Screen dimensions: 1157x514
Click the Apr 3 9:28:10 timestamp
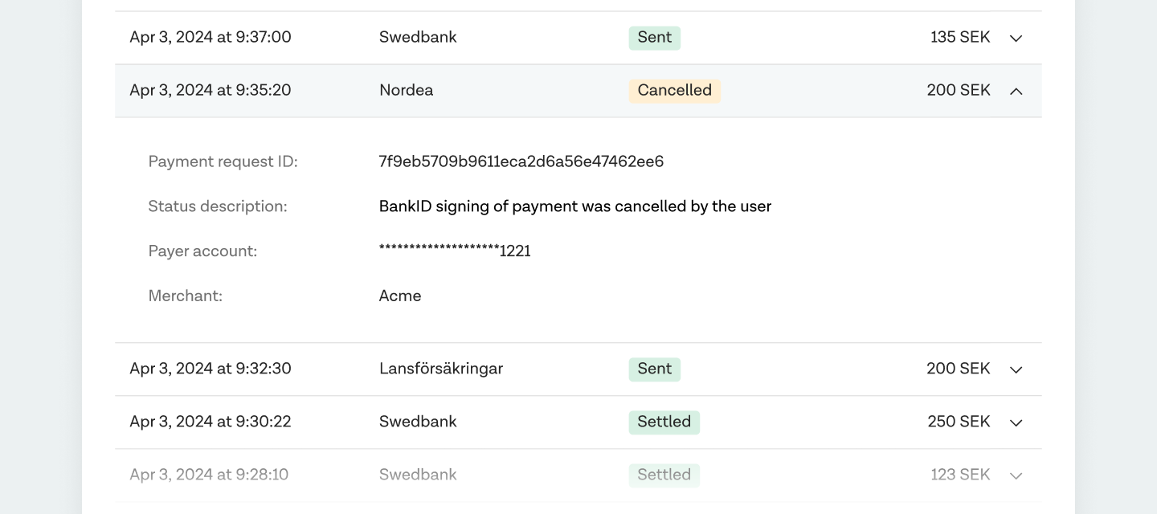coord(209,475)
